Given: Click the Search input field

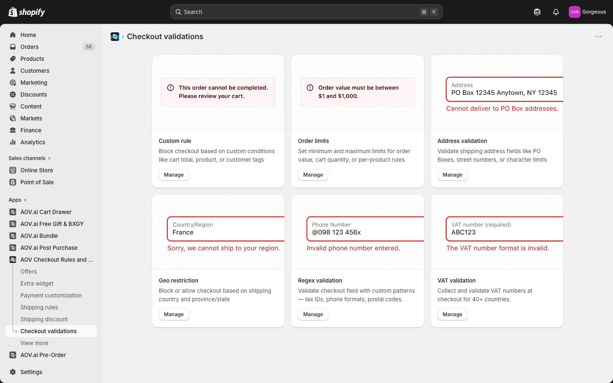Looking at the screenshot, I should [306, 12].
